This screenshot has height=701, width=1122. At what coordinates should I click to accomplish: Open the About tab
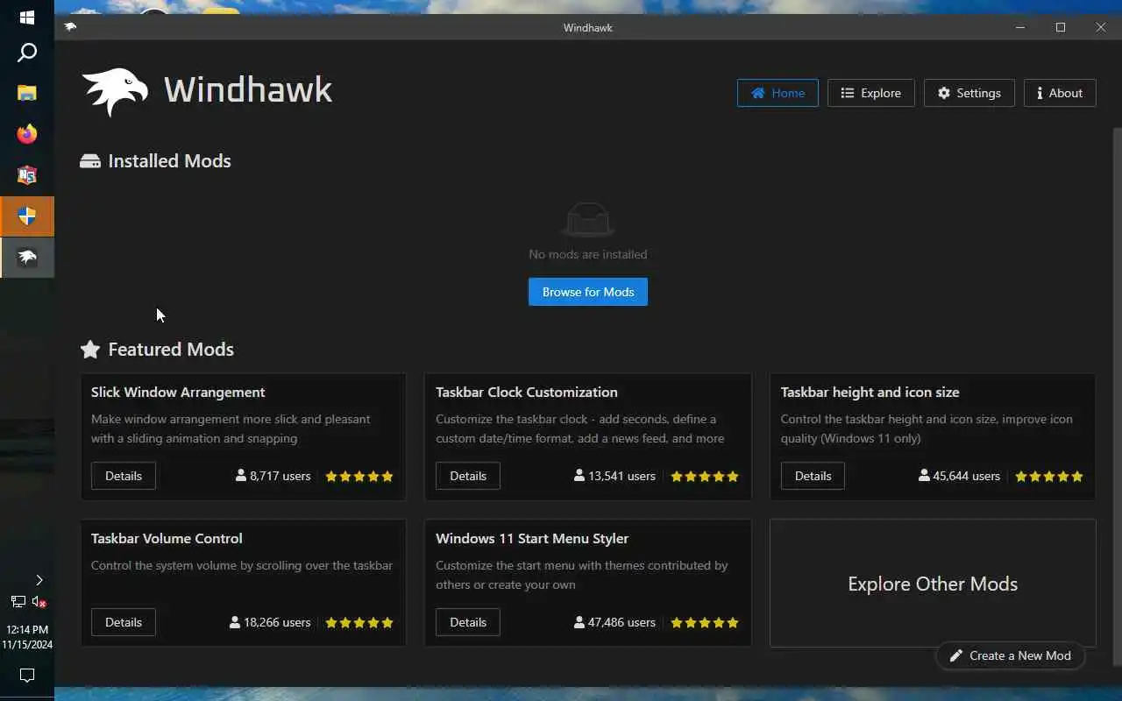point(1060,93)
